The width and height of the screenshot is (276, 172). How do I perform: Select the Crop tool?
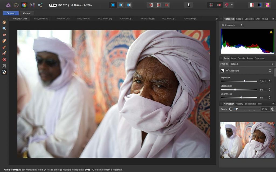pos(4,66)
